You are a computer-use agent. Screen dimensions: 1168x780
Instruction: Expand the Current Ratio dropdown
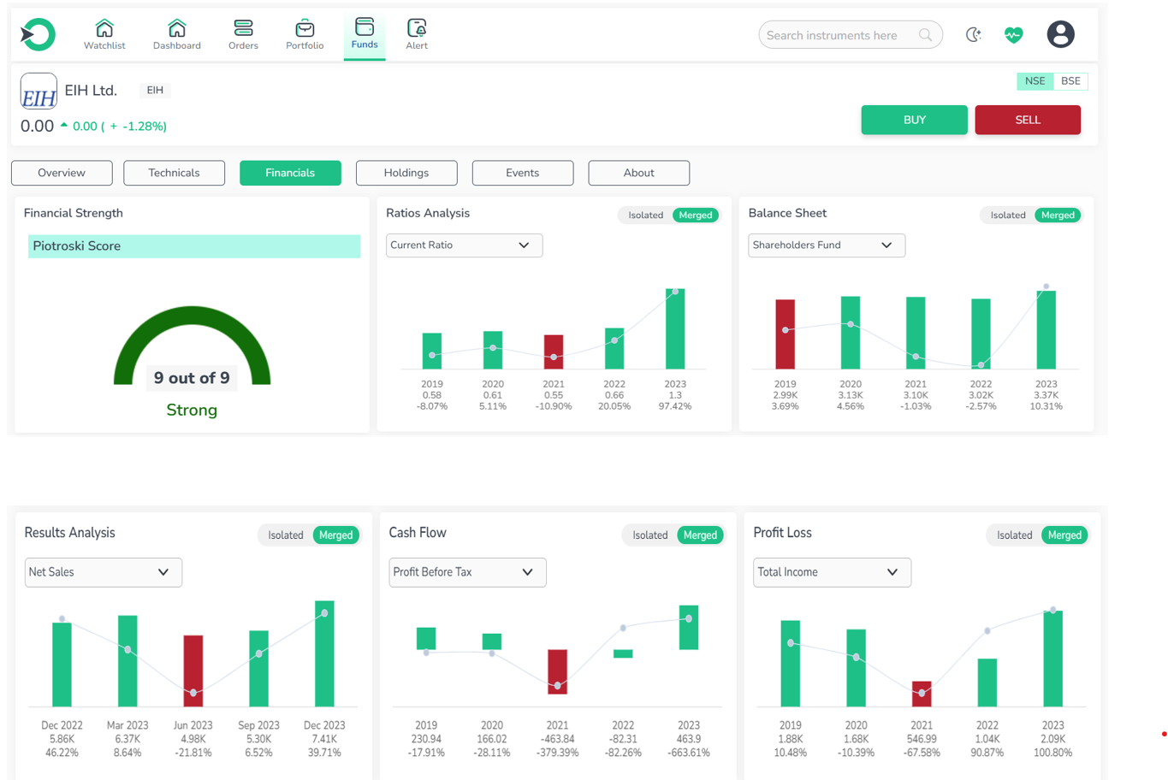[x=464, y=245]
